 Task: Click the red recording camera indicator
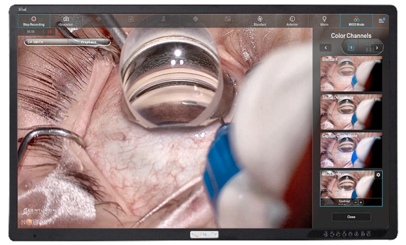tap(50, 31)
